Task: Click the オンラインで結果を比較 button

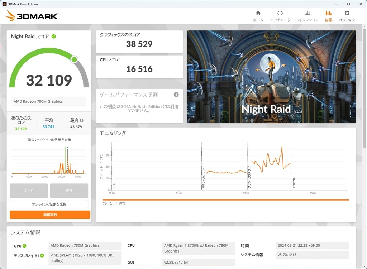Action: pyautogui.click(x=49, y=204)
